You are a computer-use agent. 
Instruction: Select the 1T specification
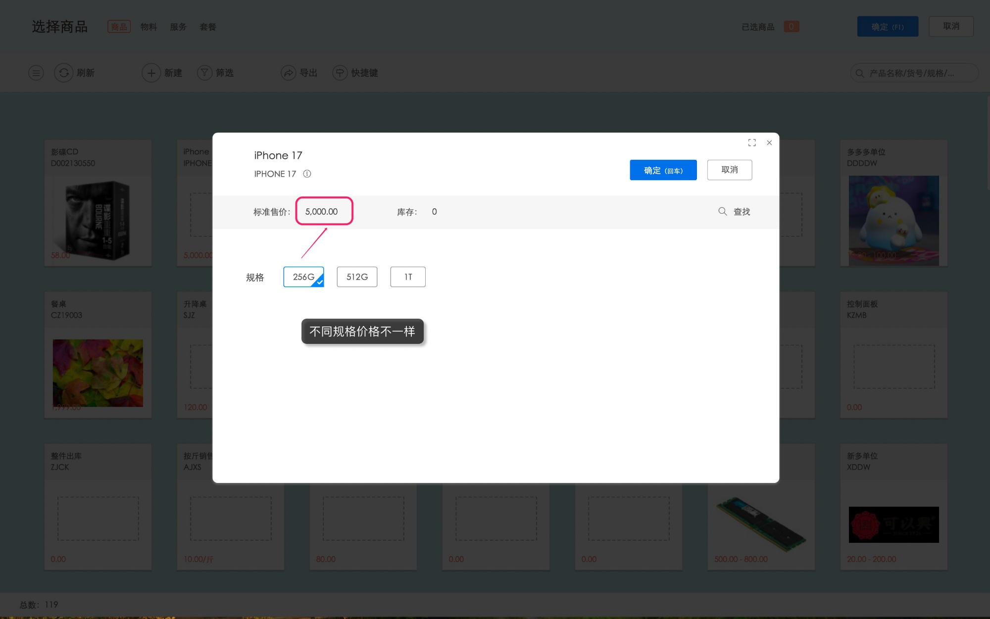[x=407, y=277]
